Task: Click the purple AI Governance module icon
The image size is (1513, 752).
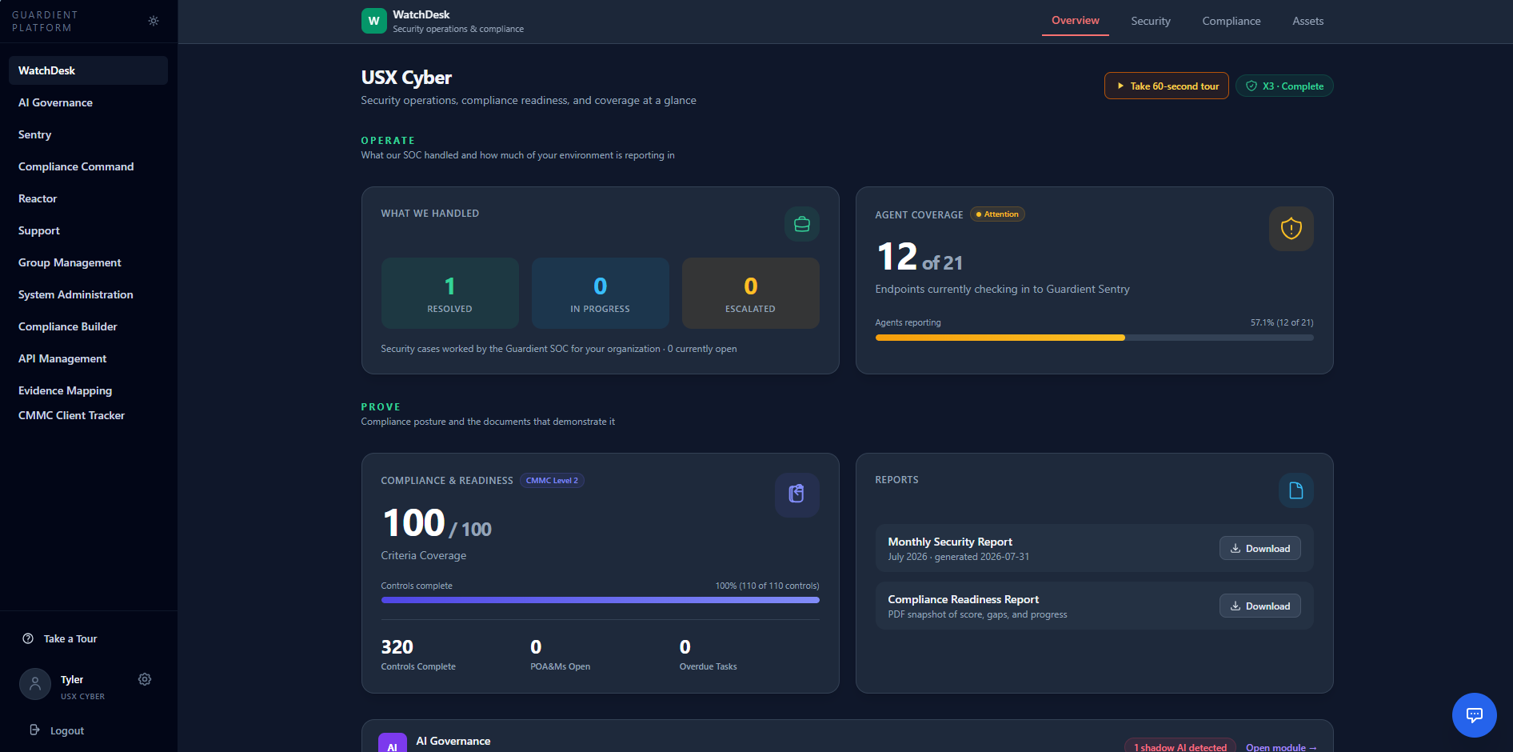Action: 392,743
